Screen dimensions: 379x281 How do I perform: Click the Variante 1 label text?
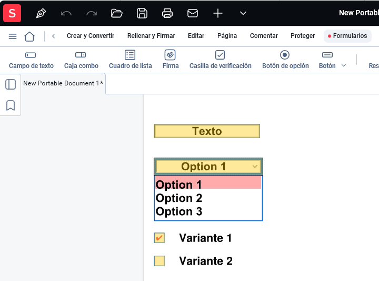click(x=205, y=238)
